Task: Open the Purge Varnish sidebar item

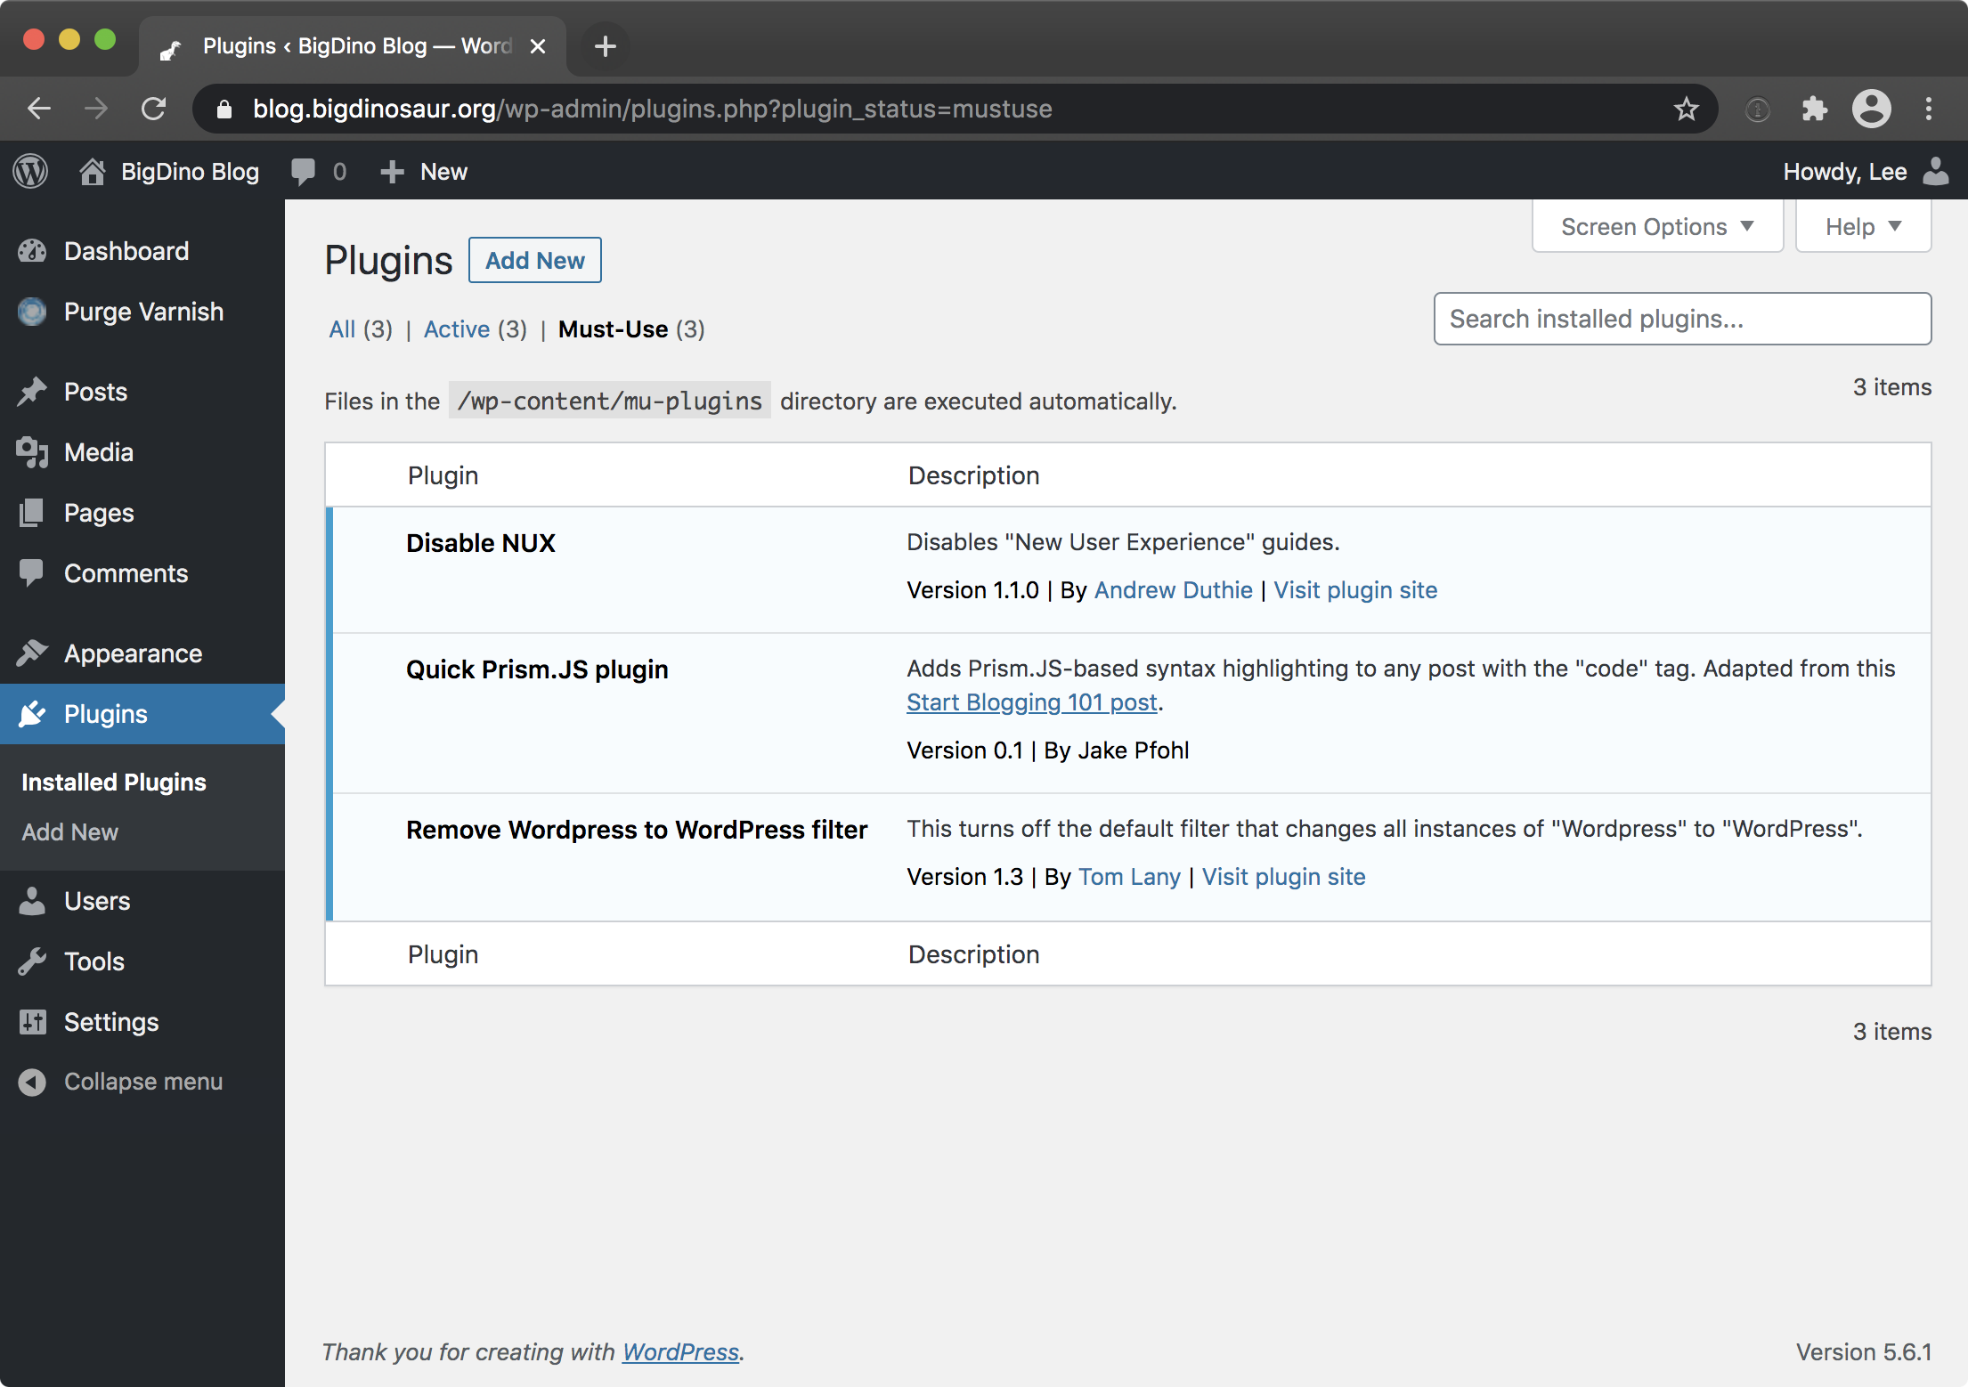Action: coord(142,312)
